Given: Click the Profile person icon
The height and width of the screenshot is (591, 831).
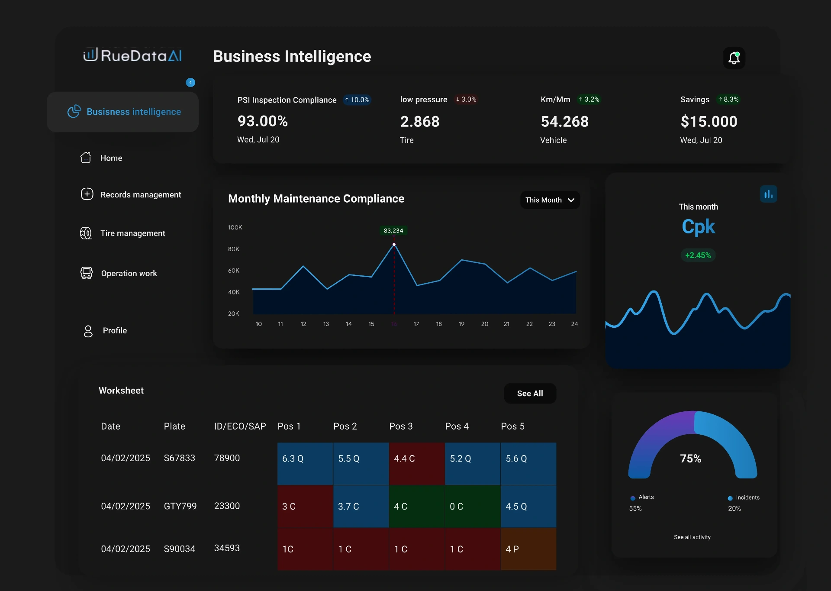Looking at the screenshot, I should click(x=88, y=331).
